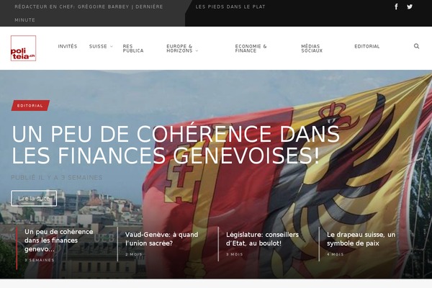This screenshot has height=288, width=432.
Task: Open the Twitter profile icon
Action: point(410,6)
